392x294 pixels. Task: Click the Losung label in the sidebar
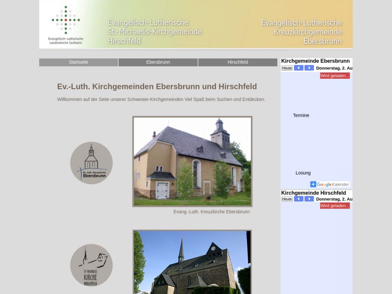click(x=303, y=173)
